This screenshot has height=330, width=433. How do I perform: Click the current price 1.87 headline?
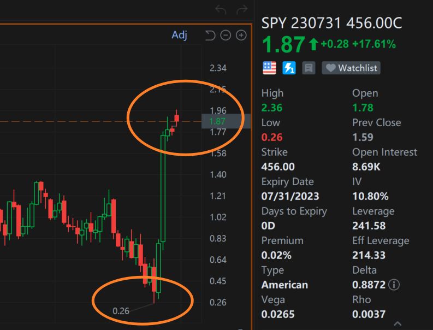283,44
